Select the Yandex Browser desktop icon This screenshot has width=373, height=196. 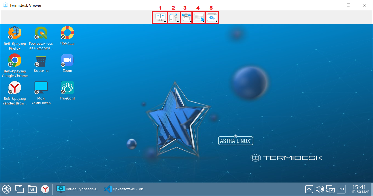tap(15, 88)
